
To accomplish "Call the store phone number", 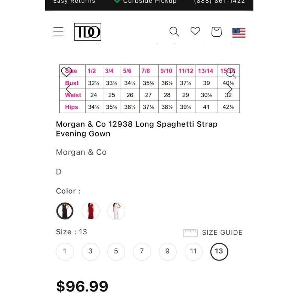I will tap(219, 2).
